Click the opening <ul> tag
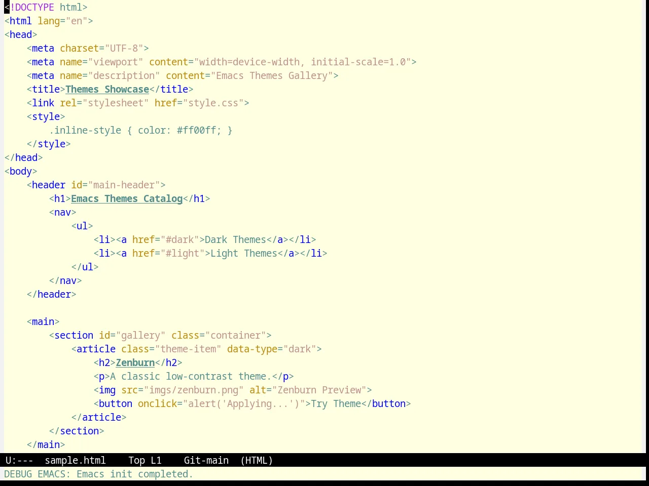 [82, 226]
